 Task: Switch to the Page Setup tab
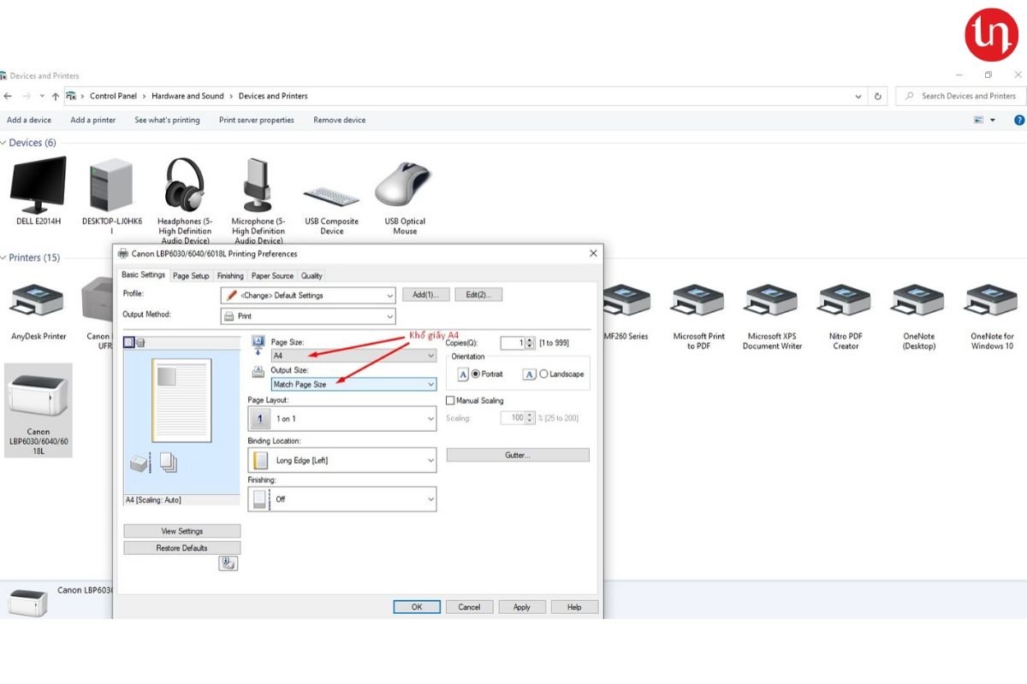click(x=191, y=276)
